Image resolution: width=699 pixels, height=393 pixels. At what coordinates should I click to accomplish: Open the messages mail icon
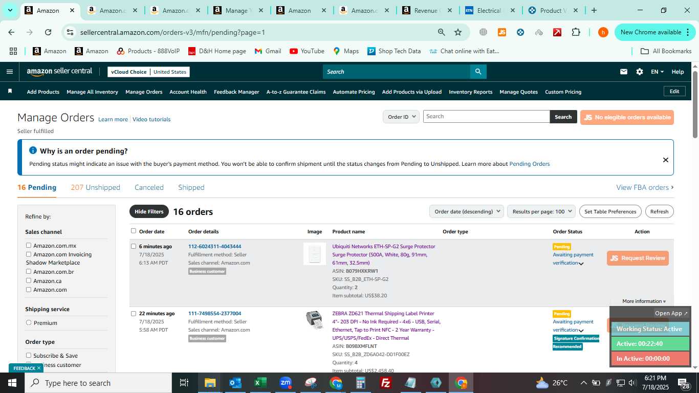(623, 72)
